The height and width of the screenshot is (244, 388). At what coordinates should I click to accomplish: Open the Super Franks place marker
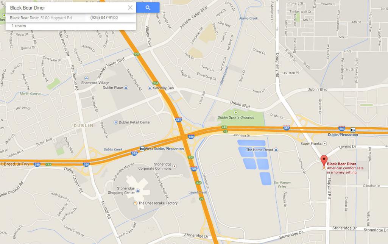tap(325, 144)
